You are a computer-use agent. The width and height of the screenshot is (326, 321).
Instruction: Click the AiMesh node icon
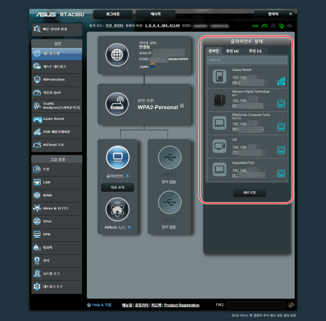117,209
